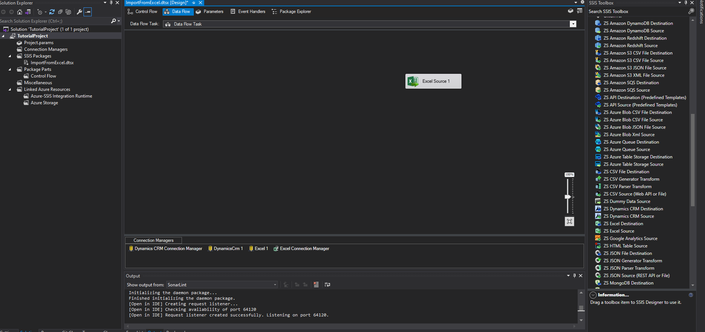
Task: Open the Solution Explorer search options dropdown
Action: 119,21
